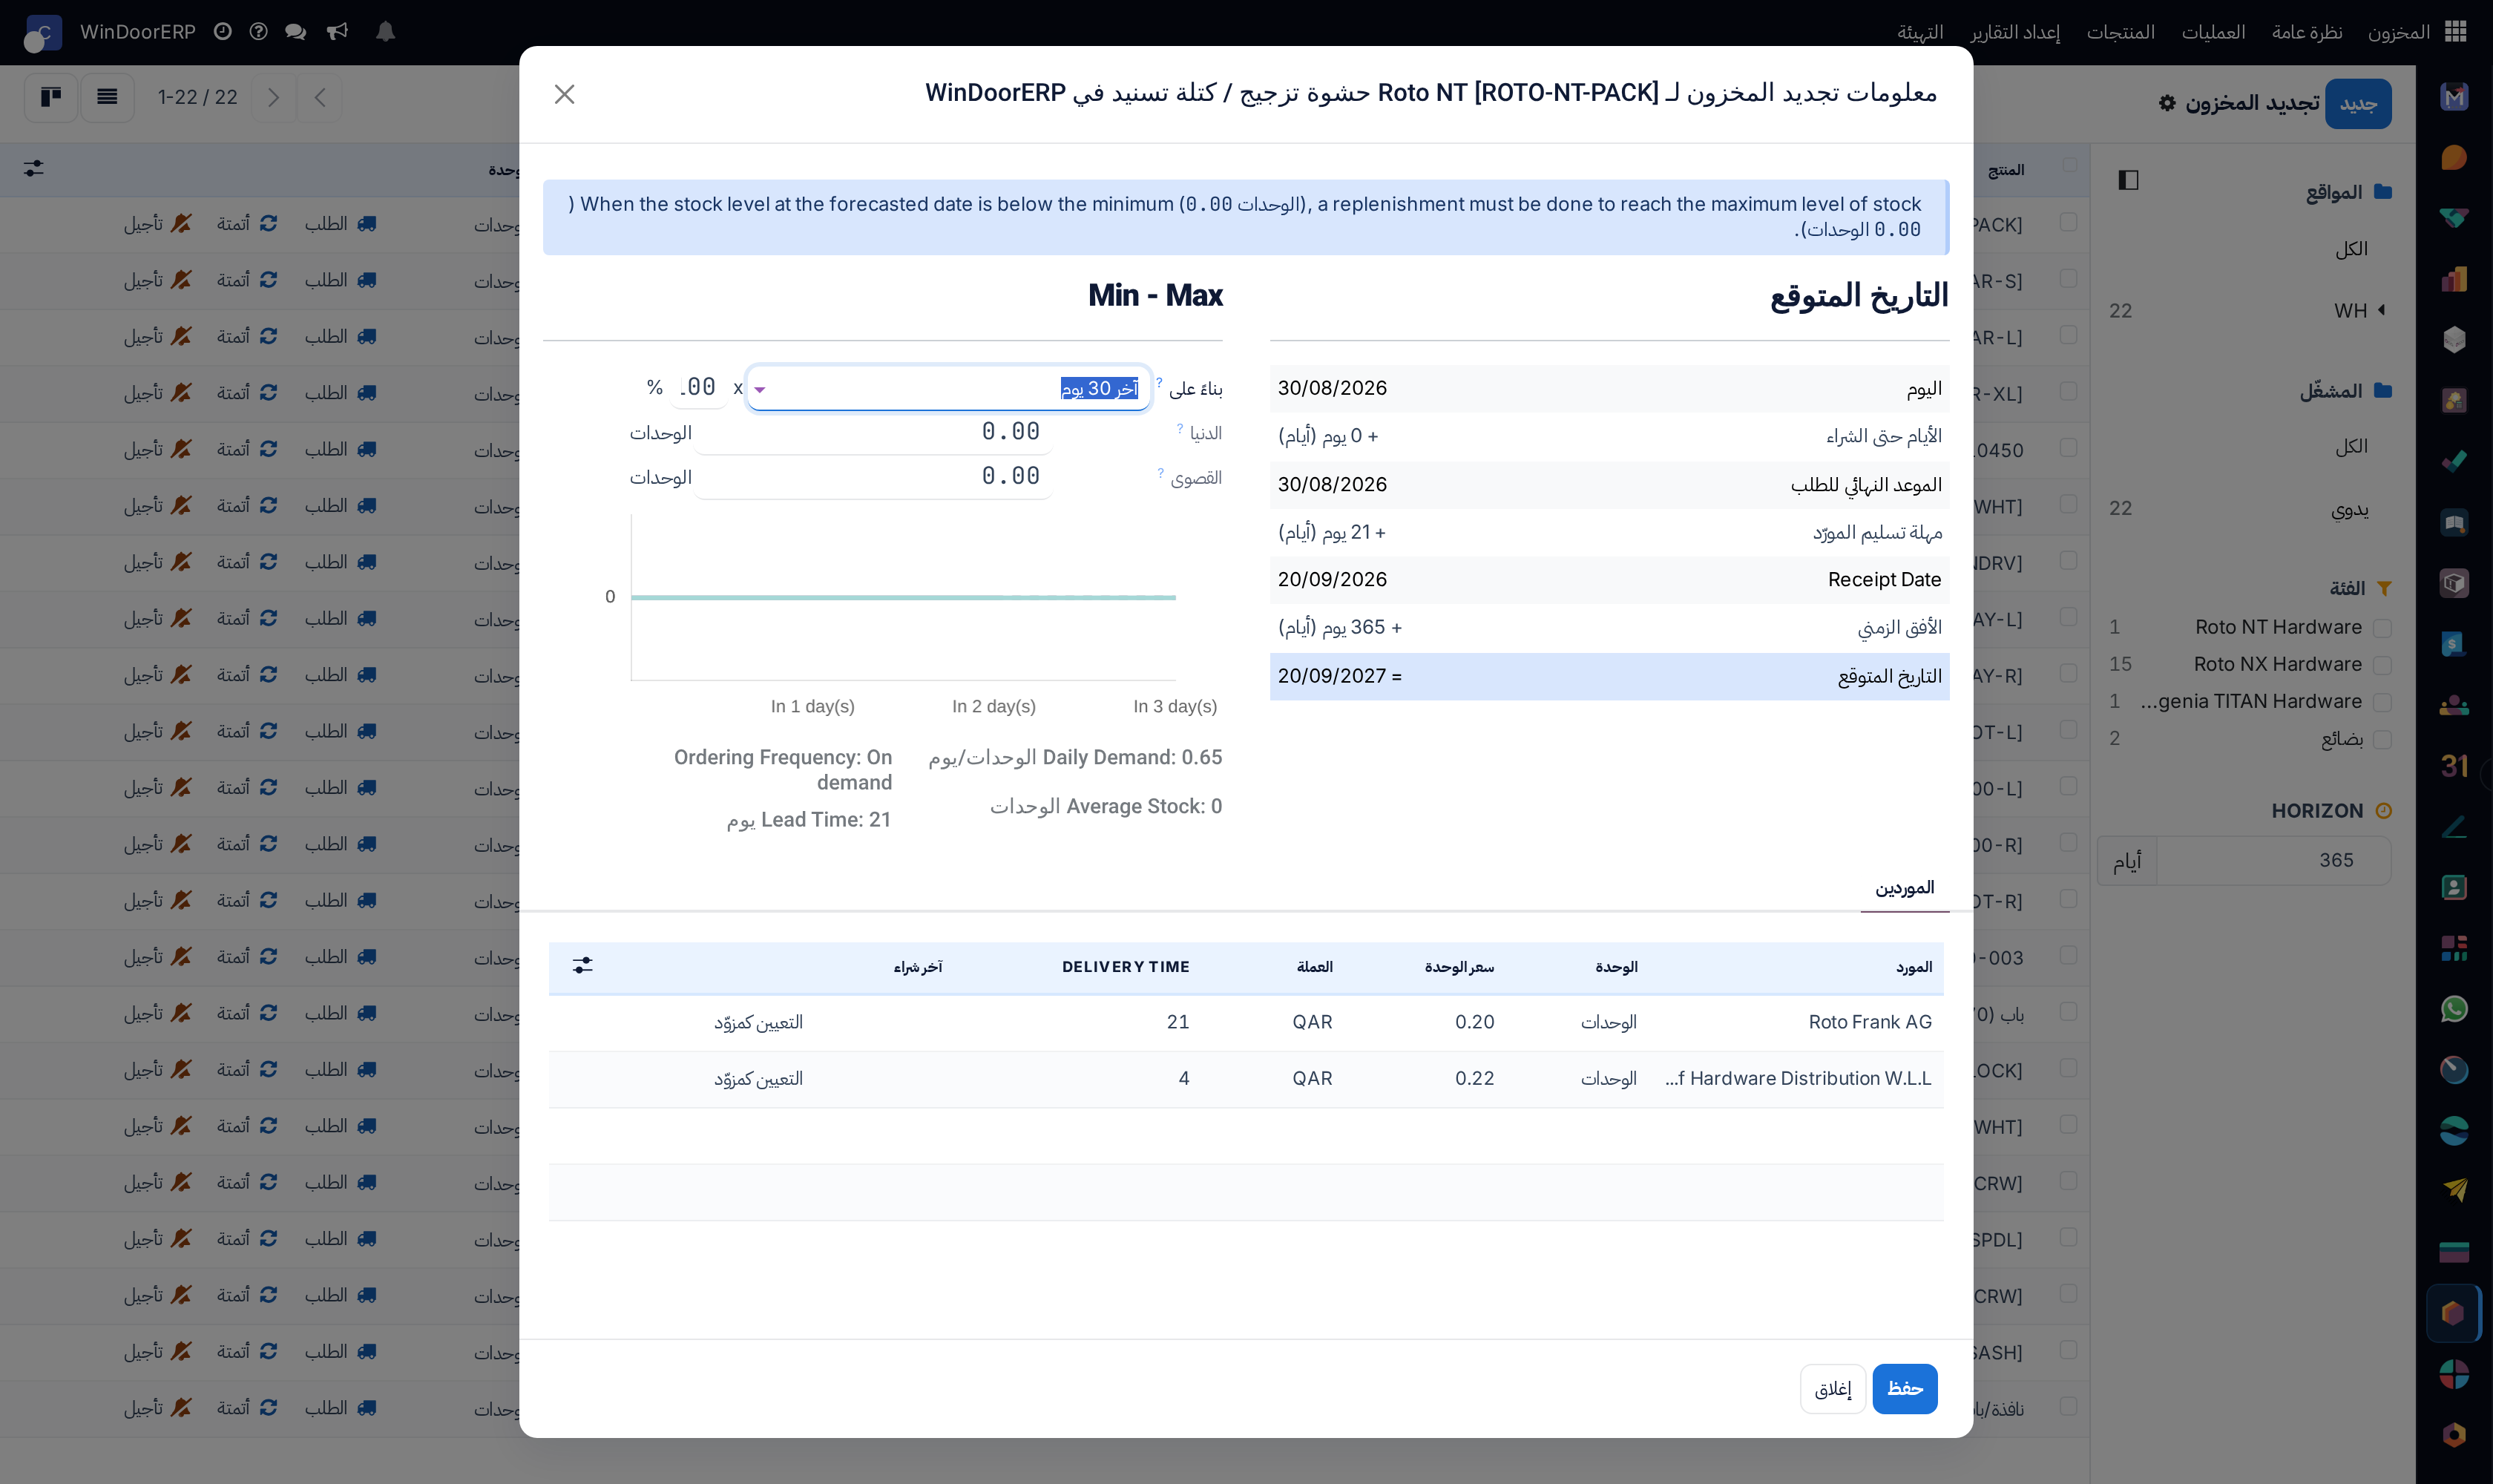2493x1484 pixels.
Task: Click التعيين كمزوّد for Hardware Distribution W.L.L
Action: [758, 1078]
